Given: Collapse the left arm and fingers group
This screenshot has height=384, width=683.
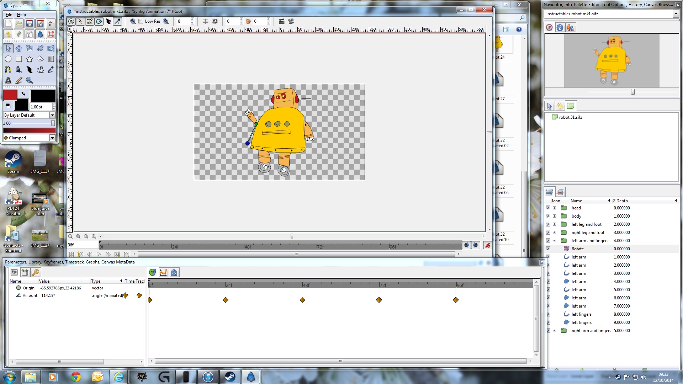Looking at the screenshot, I should [x=554, y=241].
